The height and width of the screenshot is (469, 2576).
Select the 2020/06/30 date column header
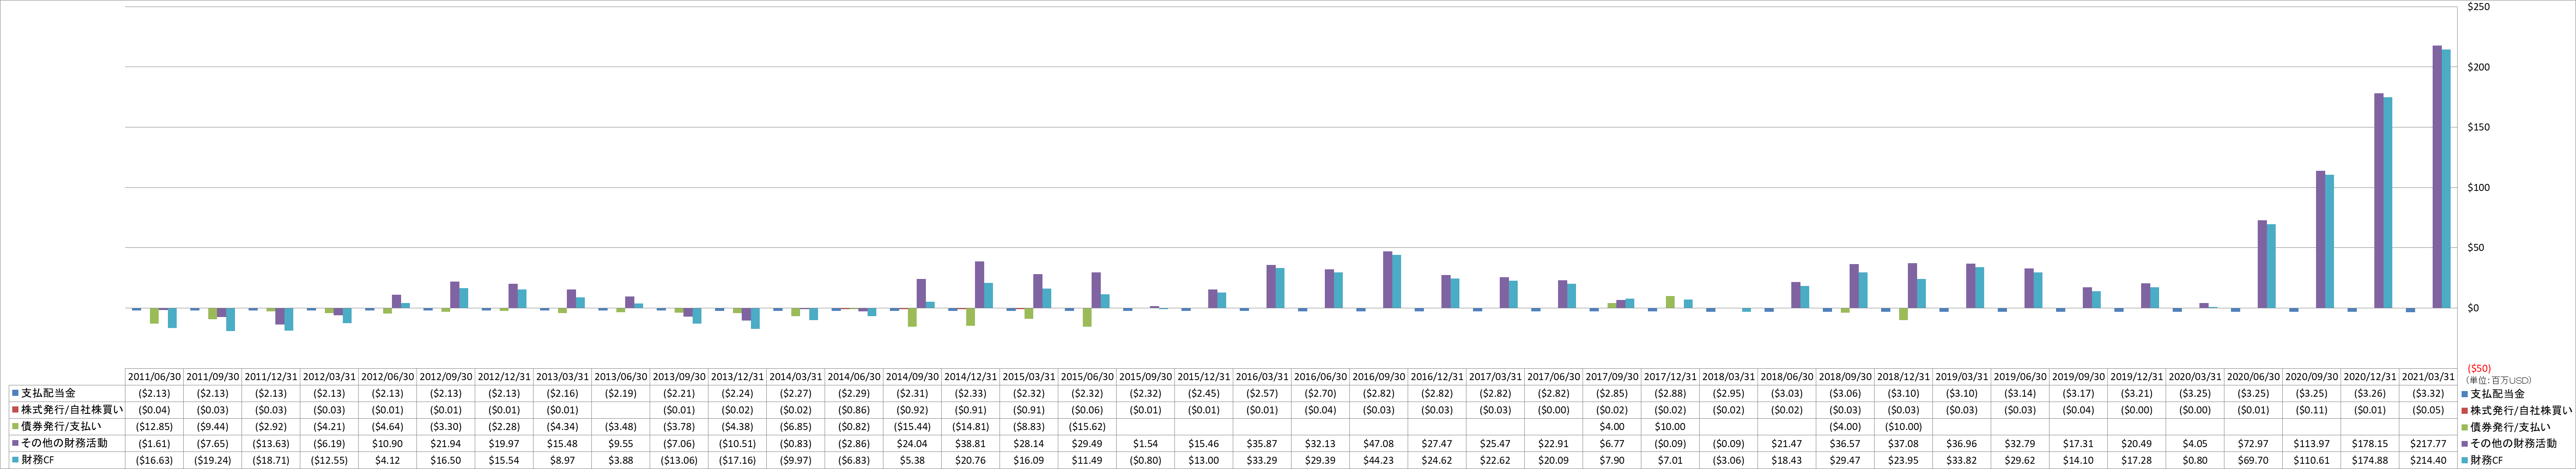point(2254,377)
